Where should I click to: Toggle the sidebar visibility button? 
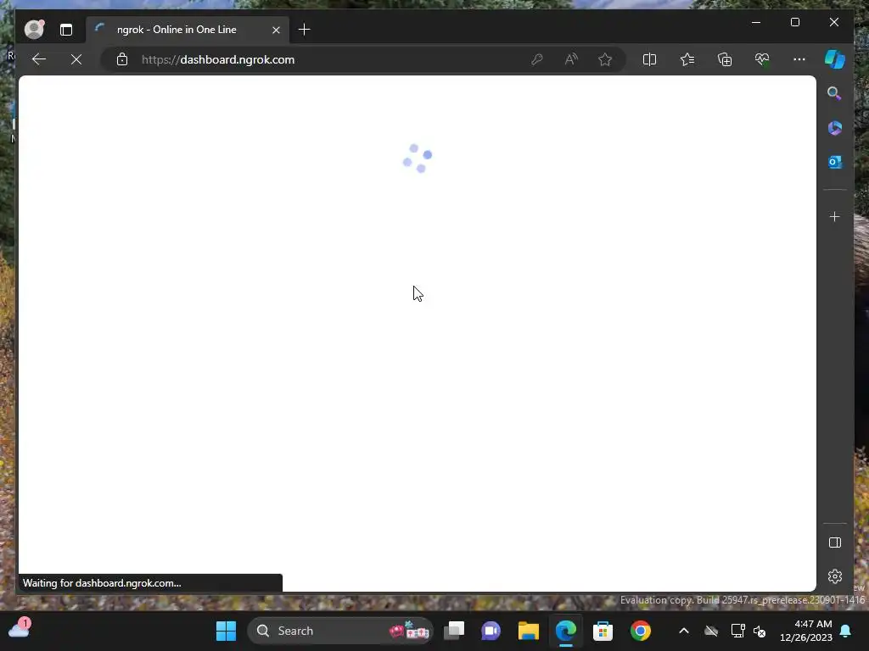click(x=835, y=542)
